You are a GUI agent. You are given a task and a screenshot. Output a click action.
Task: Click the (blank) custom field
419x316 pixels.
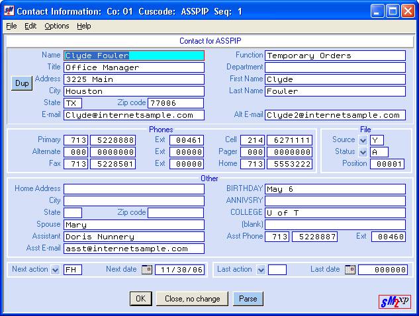[336, 225]
